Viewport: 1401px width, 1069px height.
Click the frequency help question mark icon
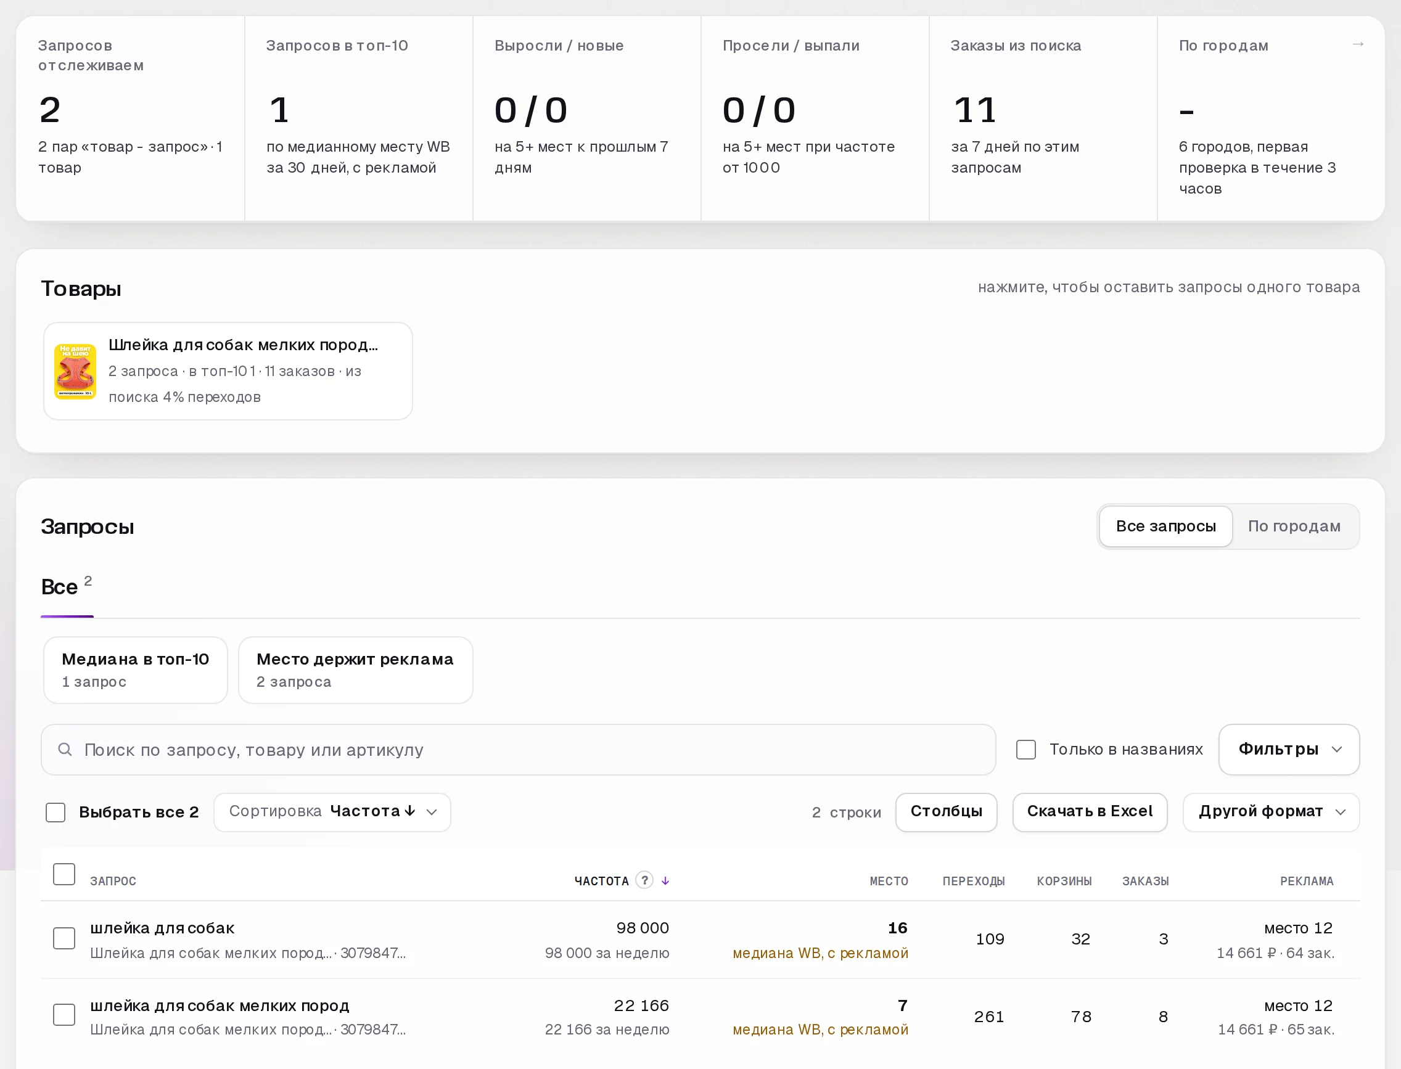644,880
